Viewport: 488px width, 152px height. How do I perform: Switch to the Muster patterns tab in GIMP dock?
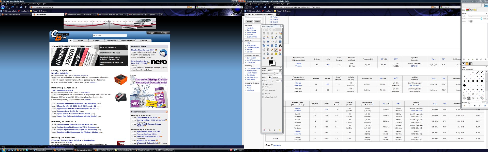(x=467, y=64)
